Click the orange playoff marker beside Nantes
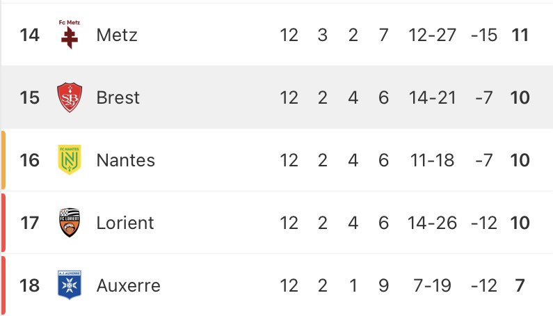 coord(3,160)
